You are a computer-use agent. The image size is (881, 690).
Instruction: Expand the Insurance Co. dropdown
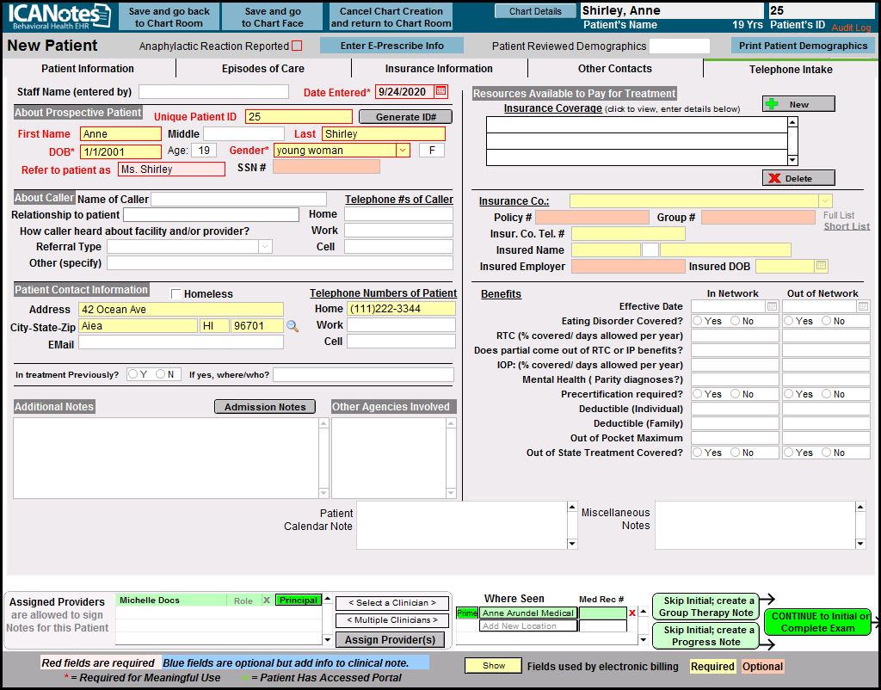pos(824,200)
